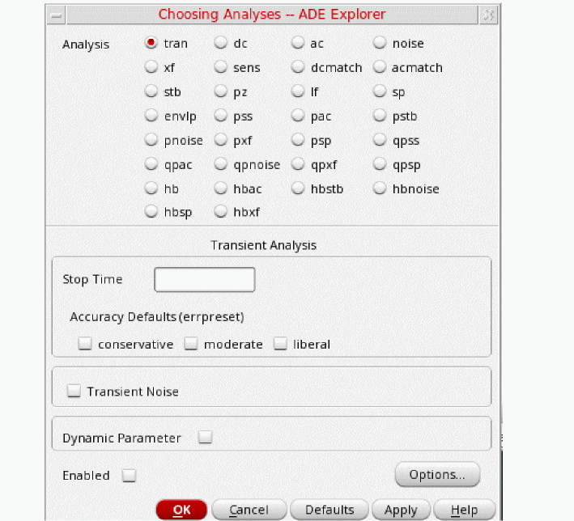
Task: Choose the hbxf analysis option
Action: (x=221, y=211)
